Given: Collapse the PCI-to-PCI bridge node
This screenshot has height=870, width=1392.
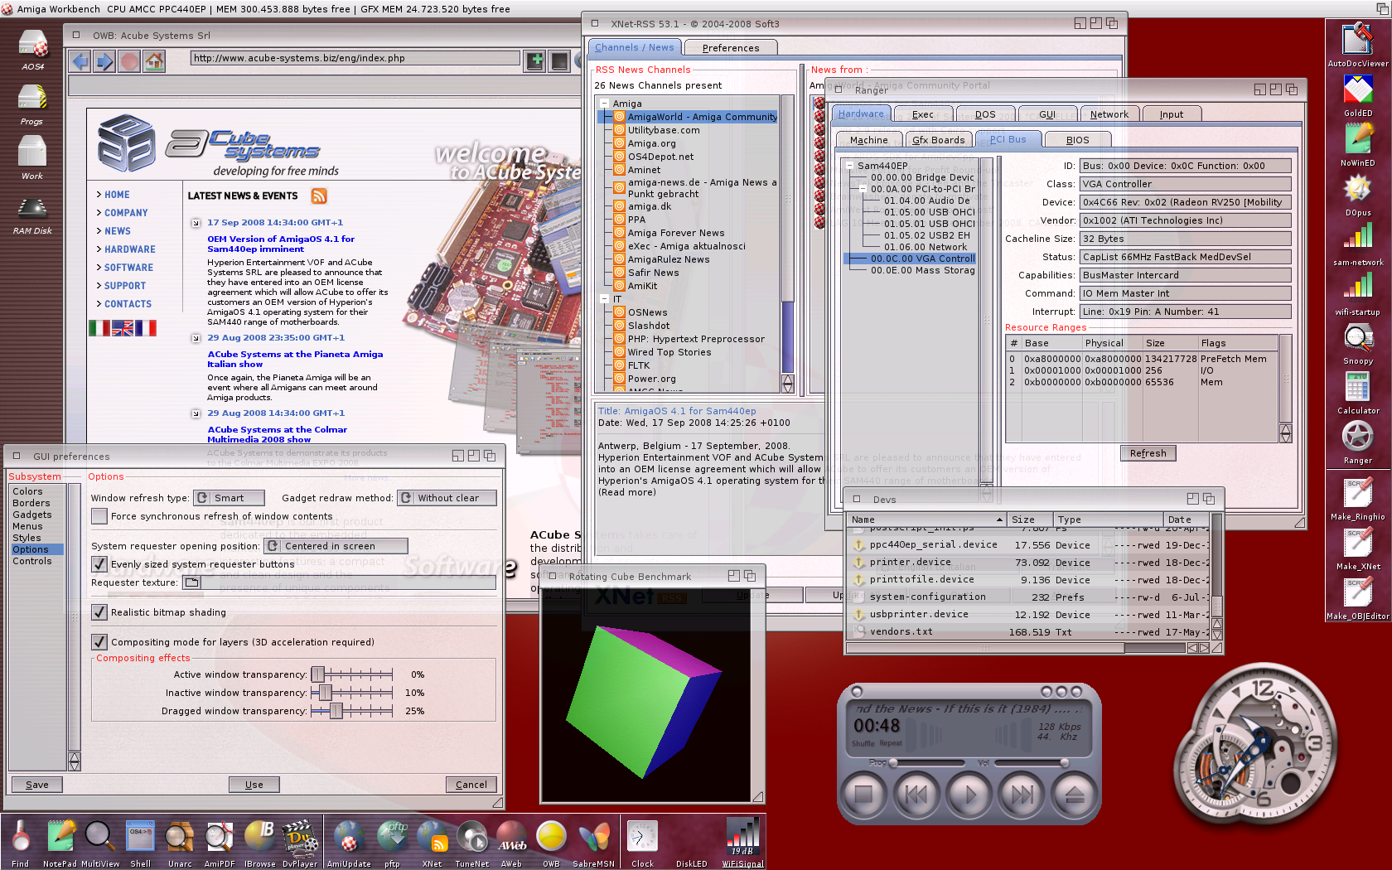Looking at the screenshot, I should coord(863,189).
